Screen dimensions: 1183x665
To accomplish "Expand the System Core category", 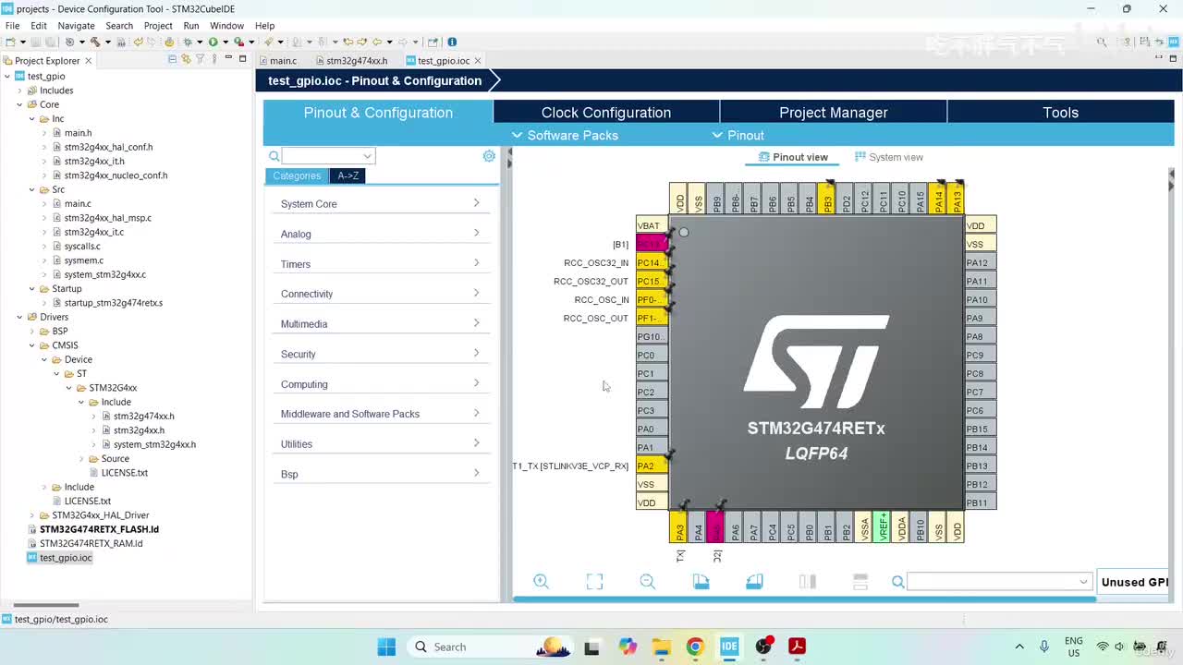I will click(380, 203).
